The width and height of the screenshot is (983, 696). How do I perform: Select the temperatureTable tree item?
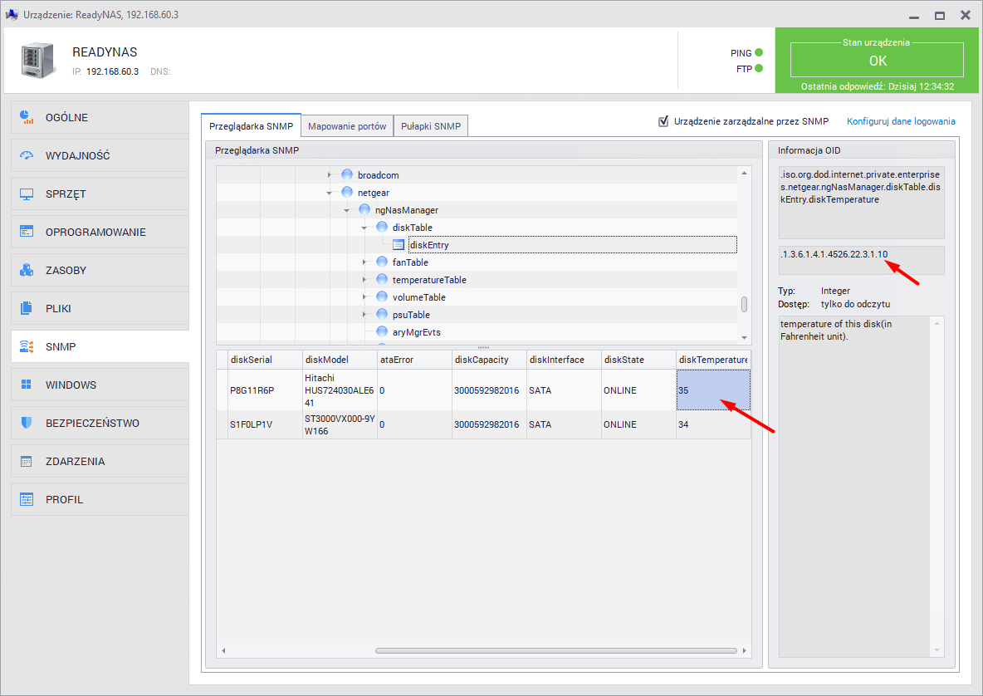428,280
